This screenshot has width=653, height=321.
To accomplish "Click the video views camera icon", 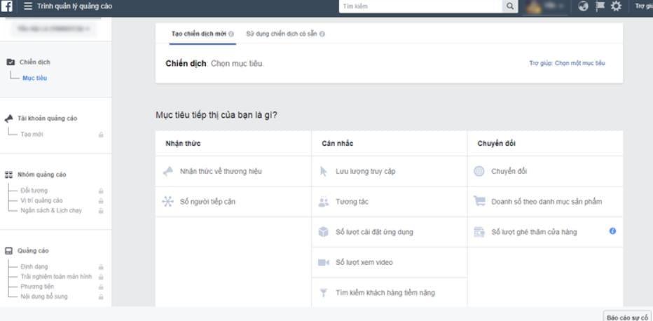I will (324, 262).
